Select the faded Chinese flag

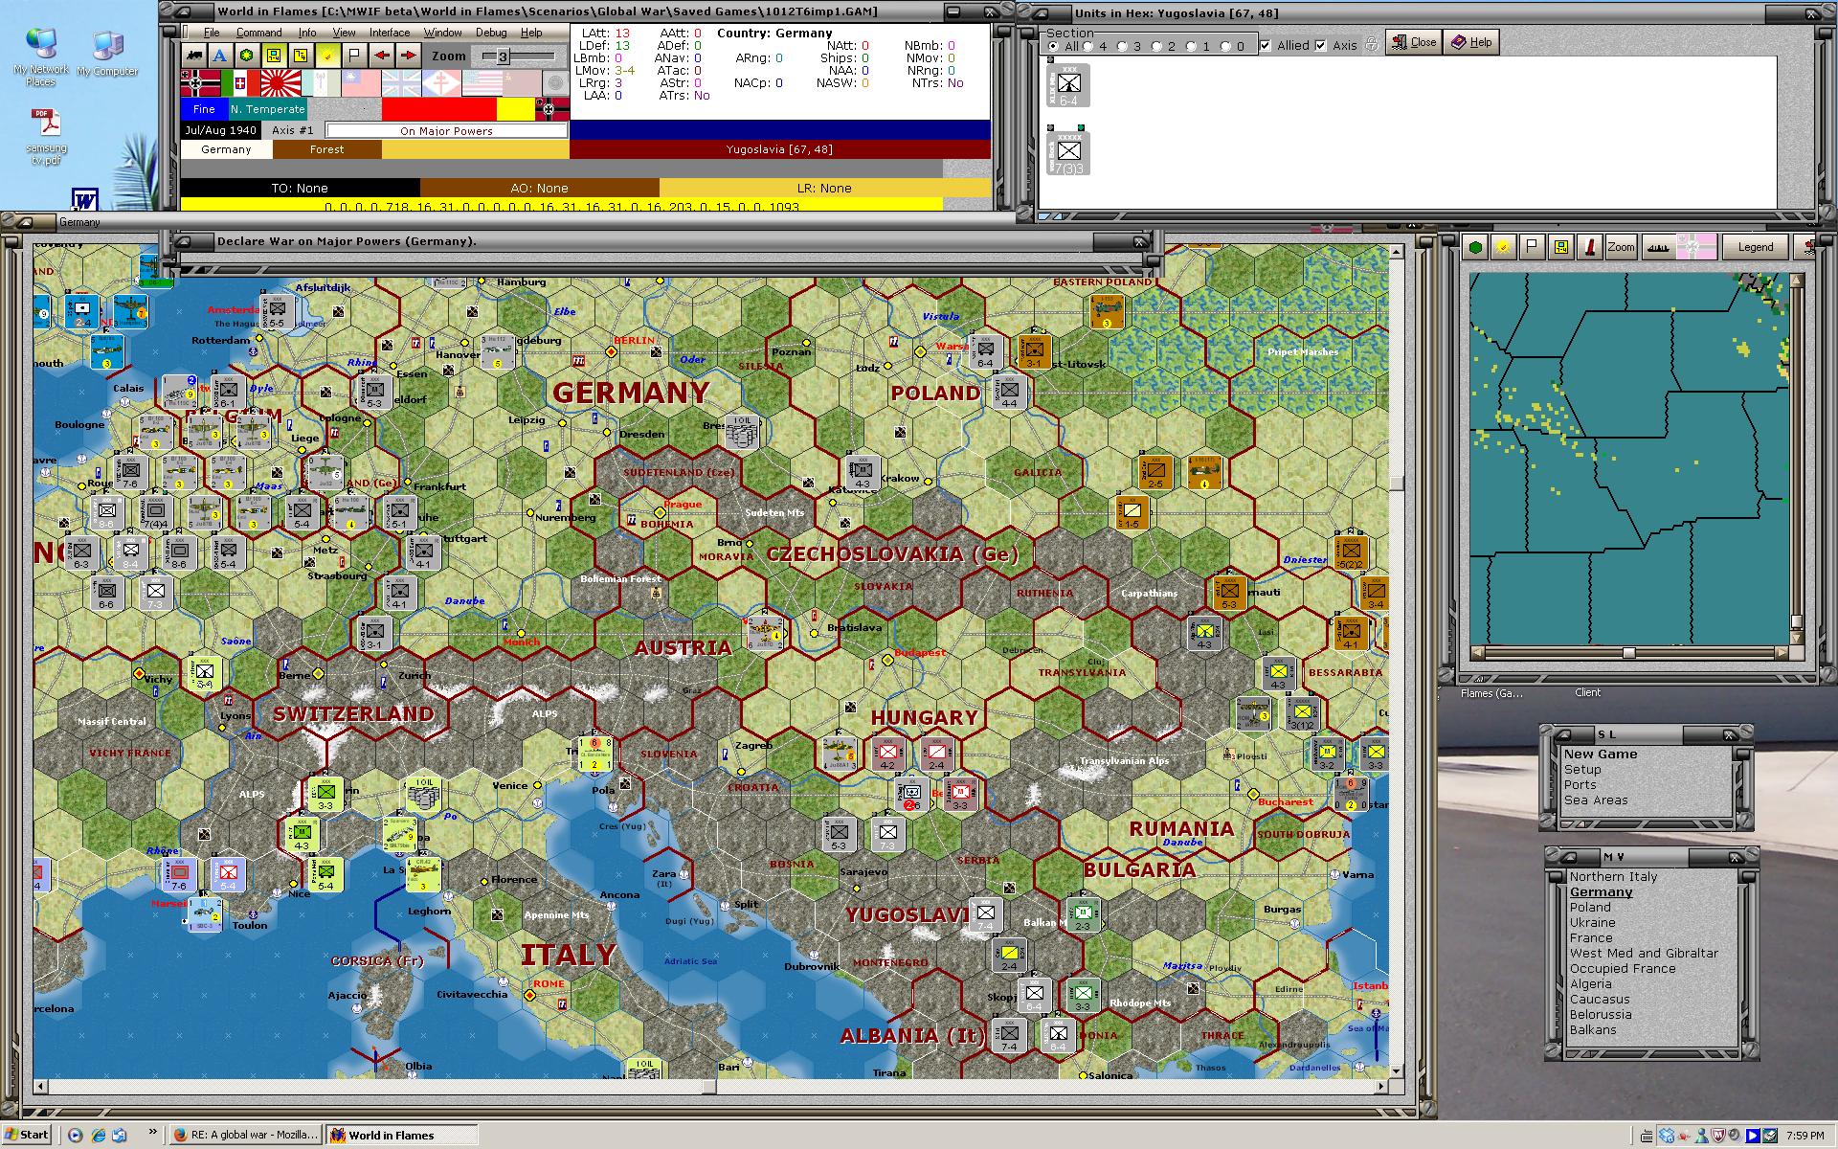(361, 83)
